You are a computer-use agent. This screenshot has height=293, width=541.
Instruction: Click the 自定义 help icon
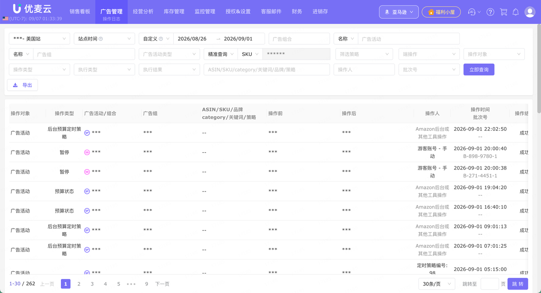[161, 39]
